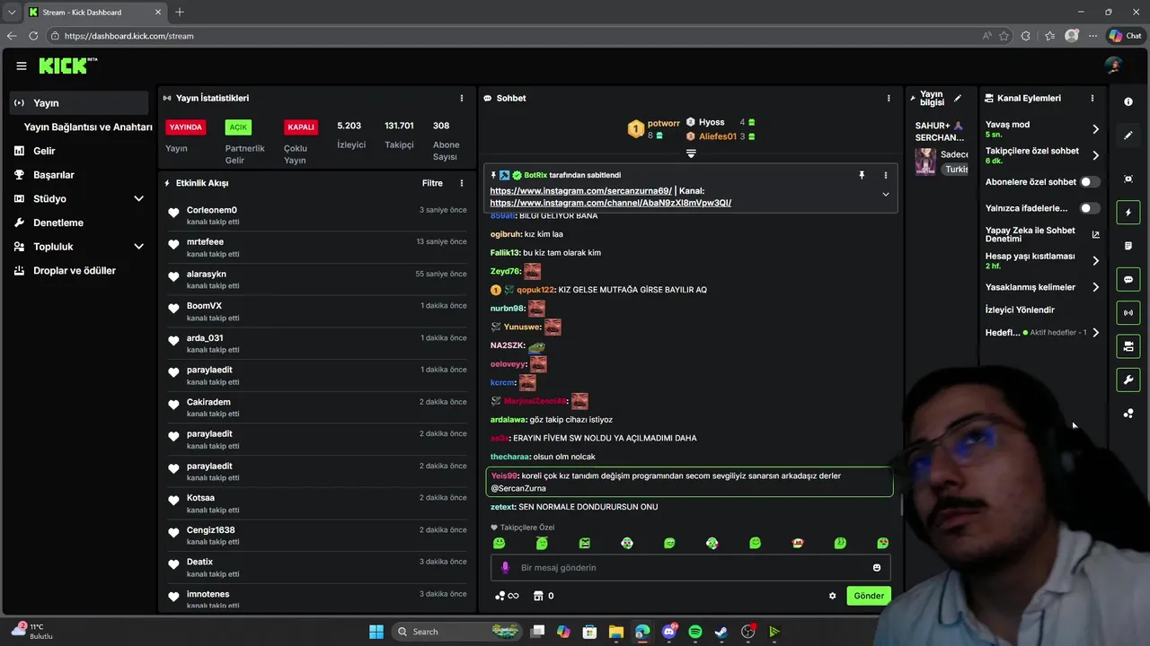Expand the chat leaderboard with the down arrow
Viewport: 1150px width, 646px height.
[691, 153]
